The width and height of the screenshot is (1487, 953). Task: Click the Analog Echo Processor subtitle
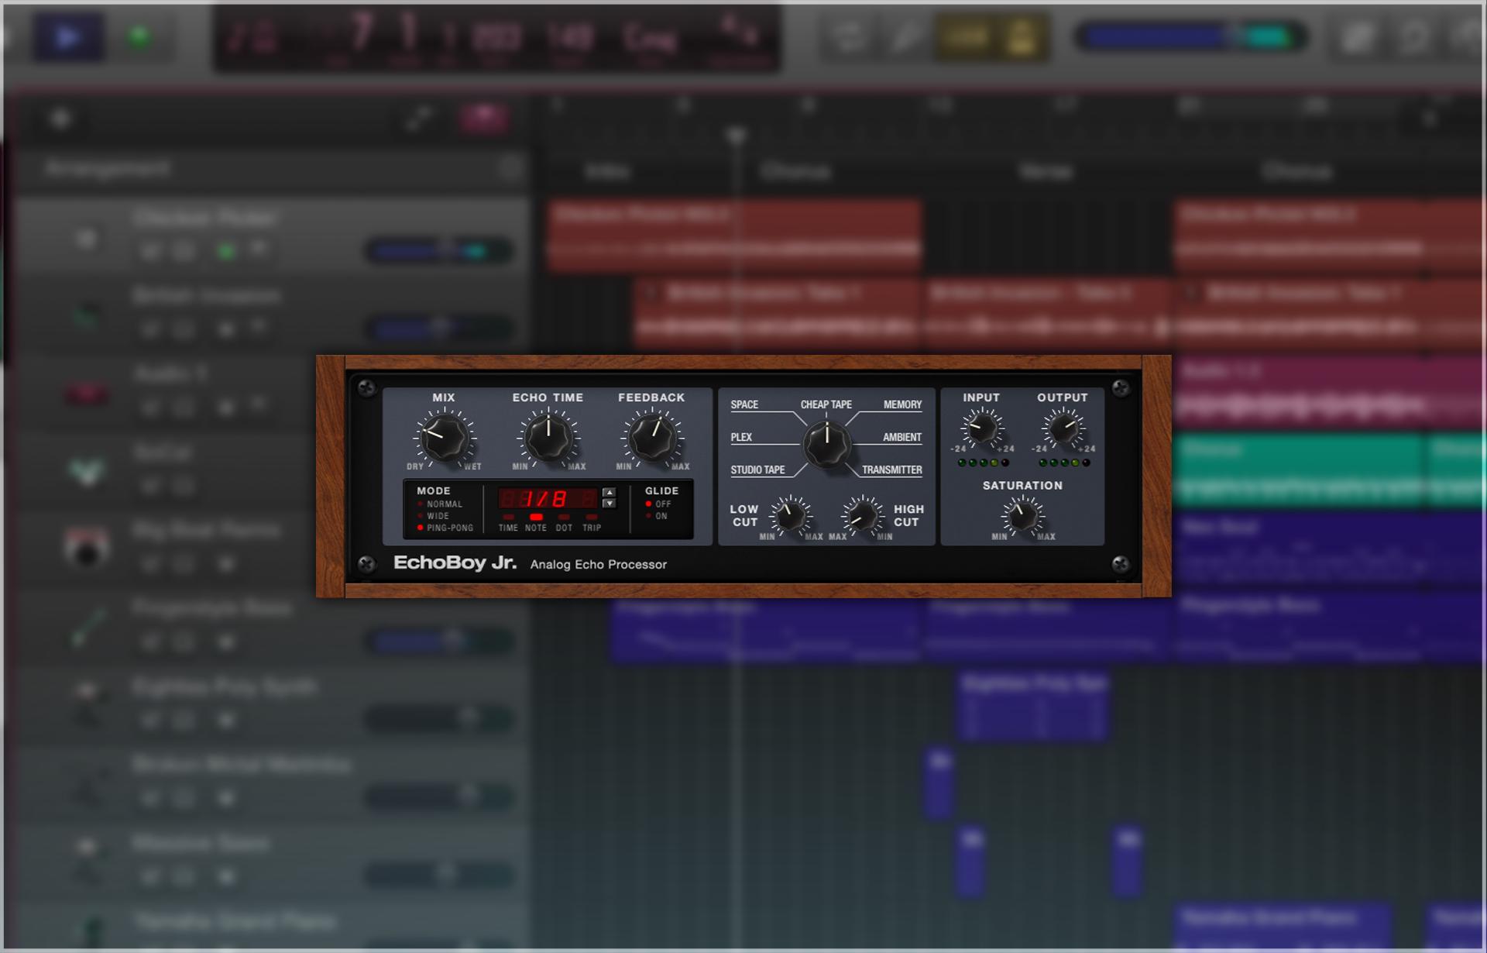[x=598, y=565]
